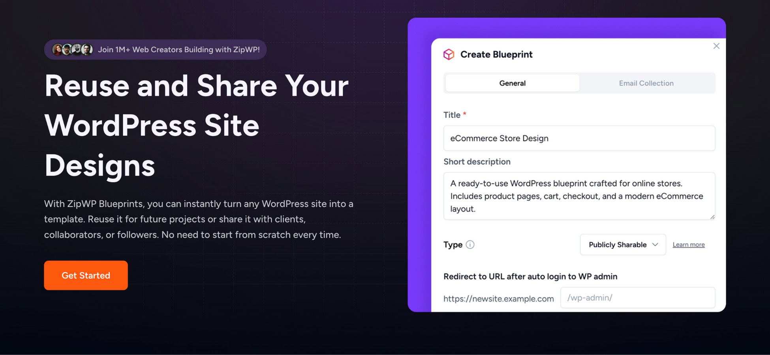
Task: Click the eCommerce Store Design title field
Action: pyautogui.click(x=579, y=138)
